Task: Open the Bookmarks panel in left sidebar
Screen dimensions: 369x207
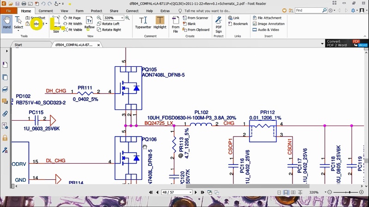Action: 5,65
